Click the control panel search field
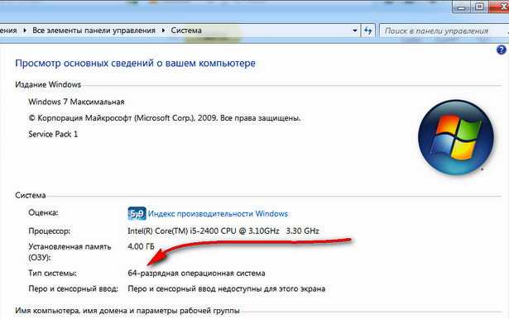The height and width of the screenshot is (319, 509). [444, 31]
